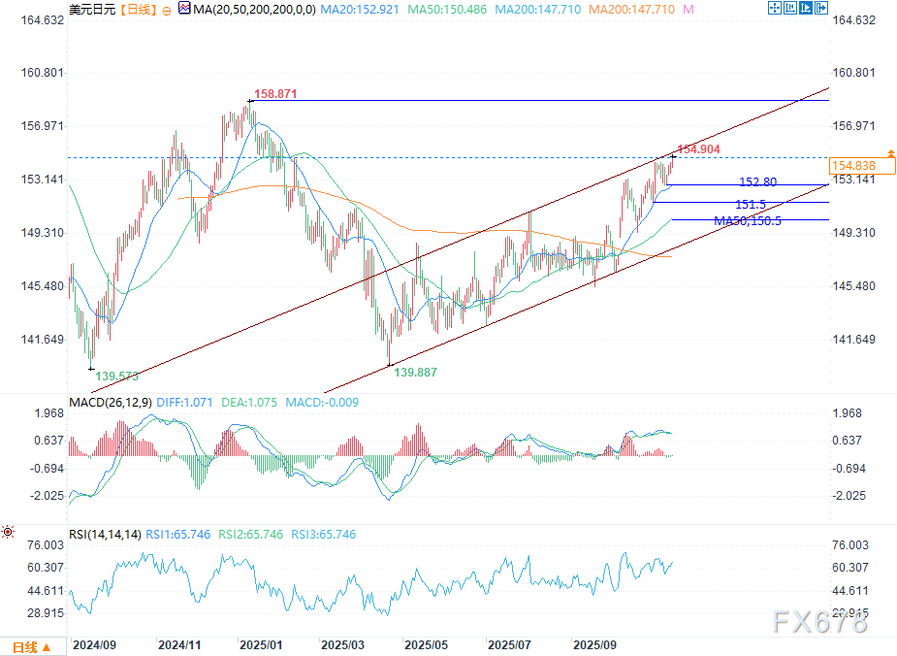Select the RSI(14,14,14) indicator label
The image size is (897, 656).
105,534
